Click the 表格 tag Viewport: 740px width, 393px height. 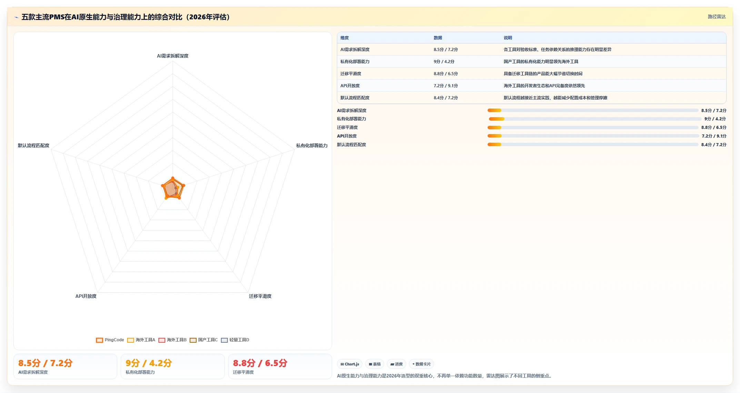pyautogui.click(x=374, y=364)
